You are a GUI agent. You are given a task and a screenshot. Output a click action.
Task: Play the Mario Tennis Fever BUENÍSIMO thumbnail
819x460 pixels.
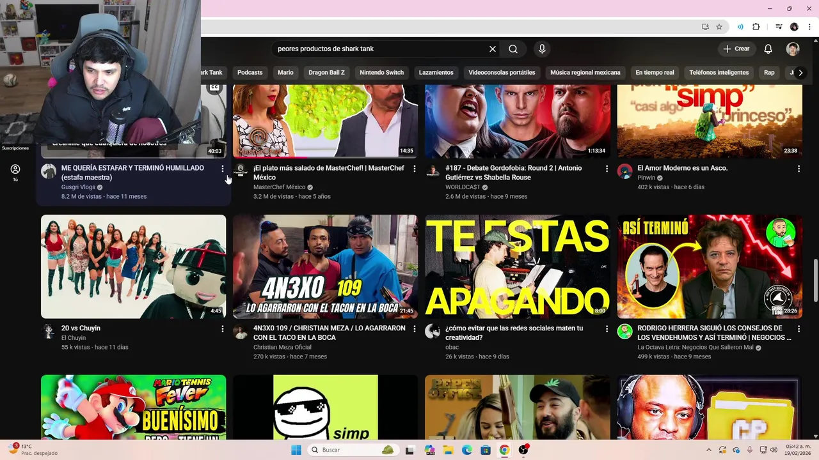coord(133,407)
